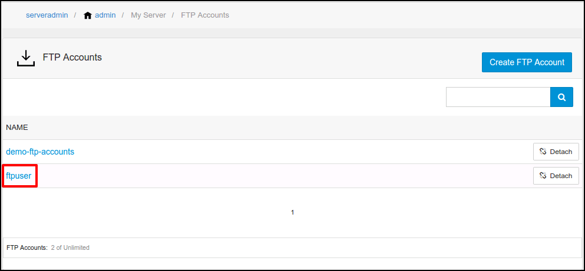
Task: Open the ftpuser account
Action: (18, 176)
